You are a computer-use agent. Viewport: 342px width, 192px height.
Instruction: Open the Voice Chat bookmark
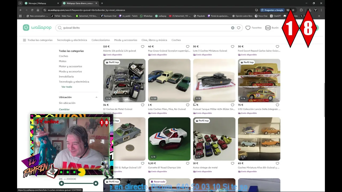261,16
